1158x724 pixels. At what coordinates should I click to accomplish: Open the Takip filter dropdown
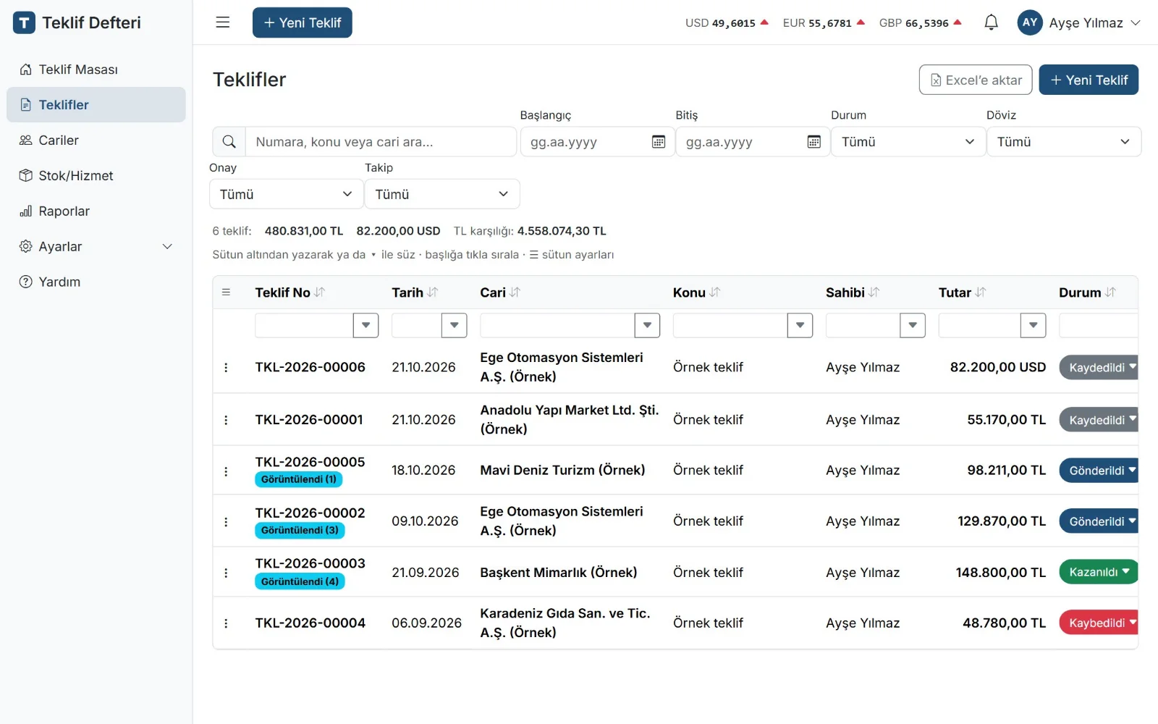pyautogui.click(x=442, y=194)
